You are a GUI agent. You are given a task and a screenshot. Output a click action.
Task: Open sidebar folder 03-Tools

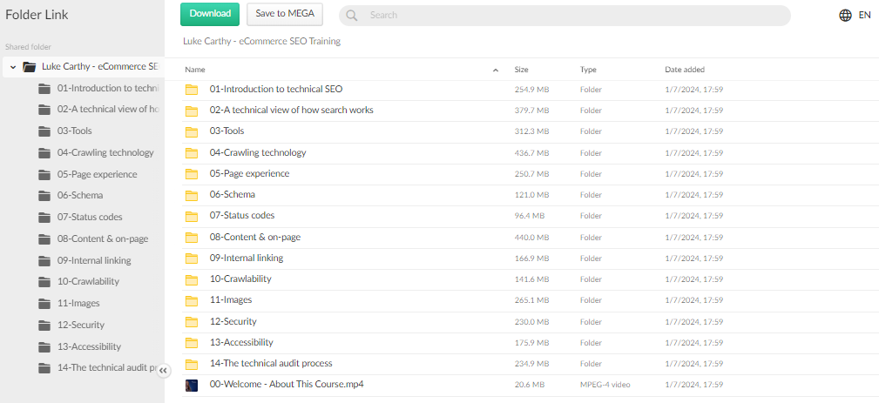pyautogui.click(x=75, y=131)
